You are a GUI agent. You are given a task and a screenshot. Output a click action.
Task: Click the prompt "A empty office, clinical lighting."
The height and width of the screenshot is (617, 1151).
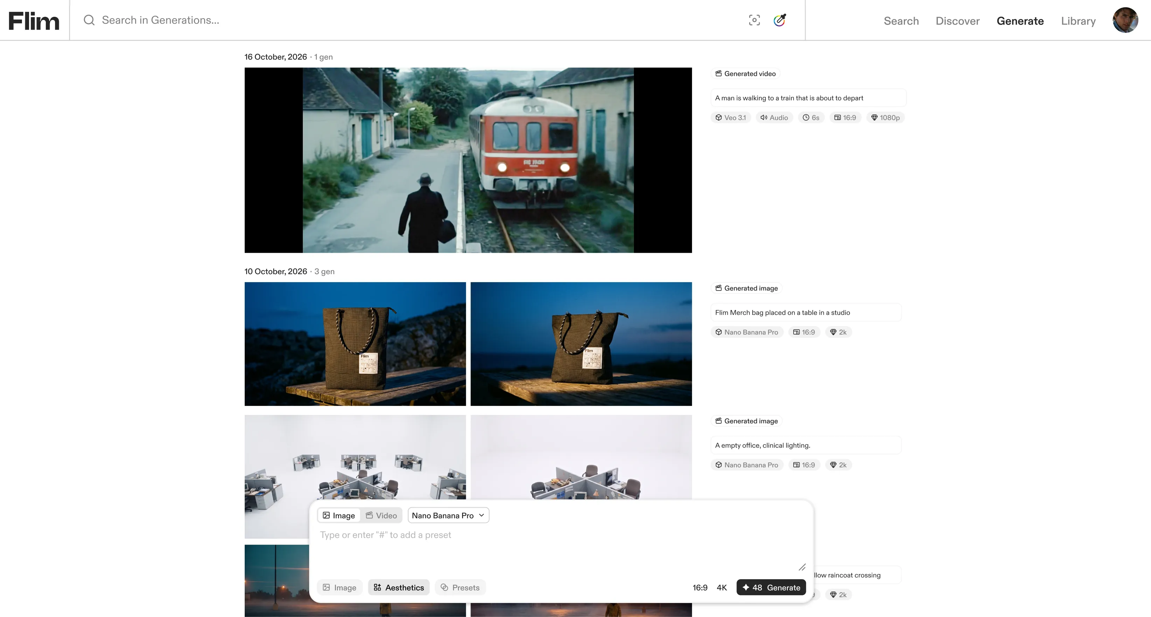pyautogui.click(x=805, y=446)
